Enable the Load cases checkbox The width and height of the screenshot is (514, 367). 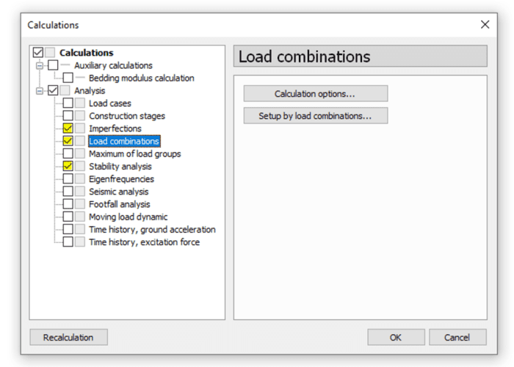tap(68, 103)
